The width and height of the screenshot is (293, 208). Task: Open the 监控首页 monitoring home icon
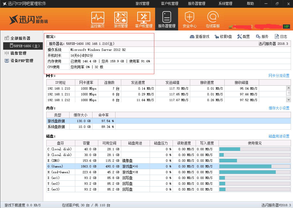(x=98, y=20)
